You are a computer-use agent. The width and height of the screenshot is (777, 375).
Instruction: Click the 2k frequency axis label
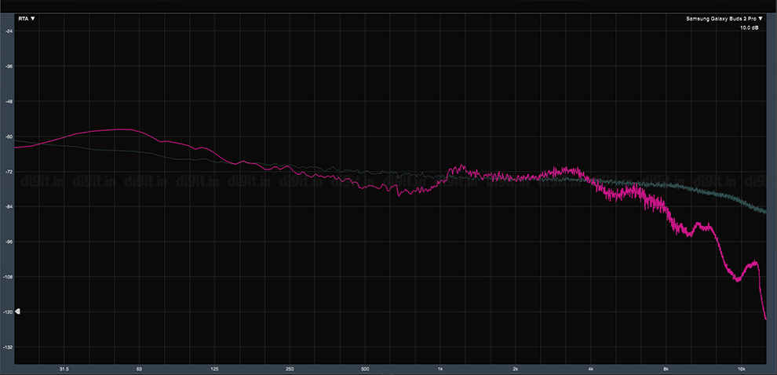click(x=516, y=369)
